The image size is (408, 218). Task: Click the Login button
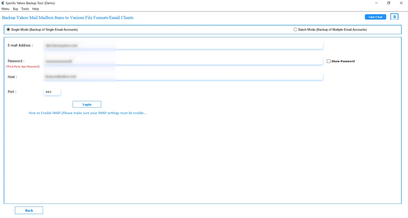[87, 104]
